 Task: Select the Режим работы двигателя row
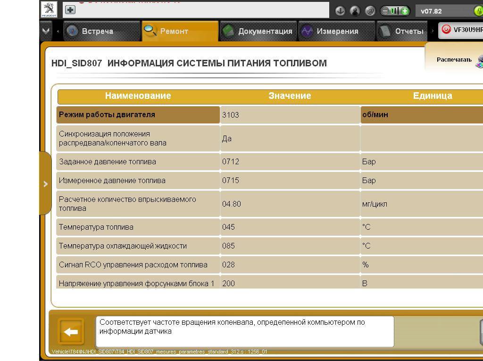[138, 115]
